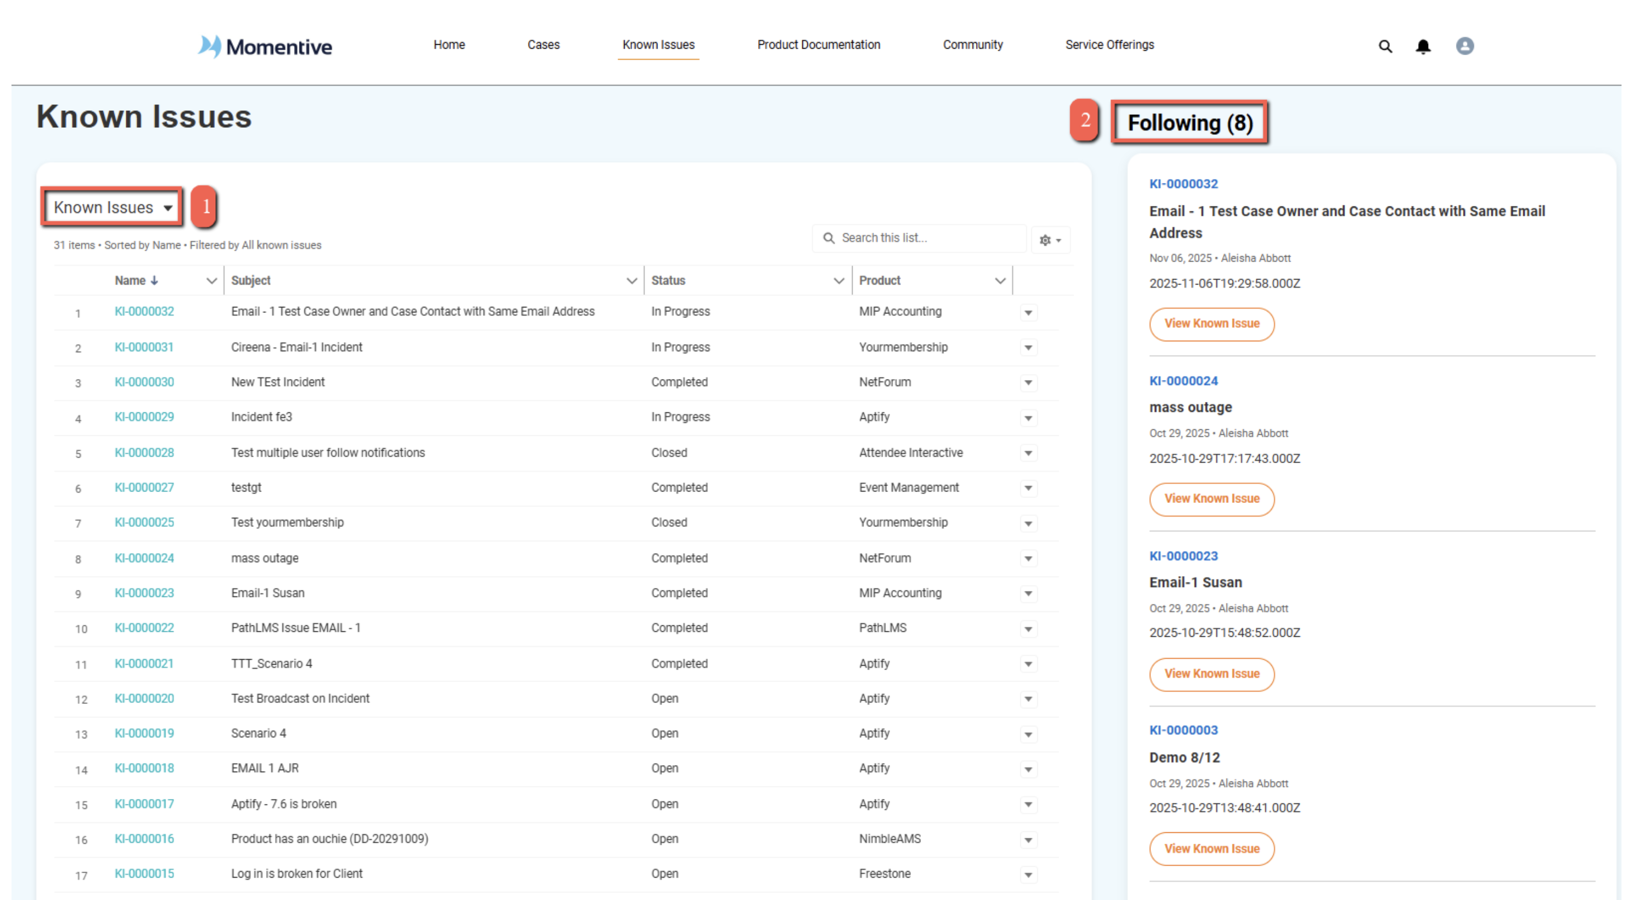Screen dimensions: 1633x900
Task: Open KI-0000025 record link
Action: click(144, 523)
